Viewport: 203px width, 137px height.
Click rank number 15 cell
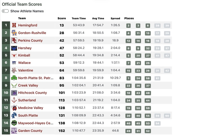[6, 131]
